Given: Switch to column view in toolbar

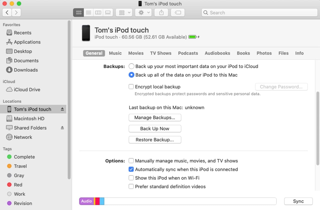Looking at the screenshot, I should [98, 12].
